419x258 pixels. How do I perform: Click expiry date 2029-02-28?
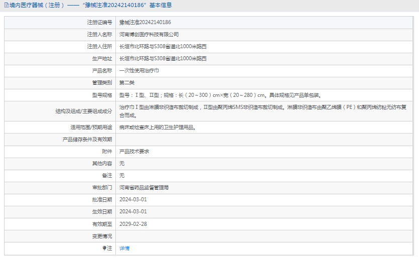133,224
